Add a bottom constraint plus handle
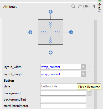This screenshot has width=103, height=109. click(x=50, y=53)
